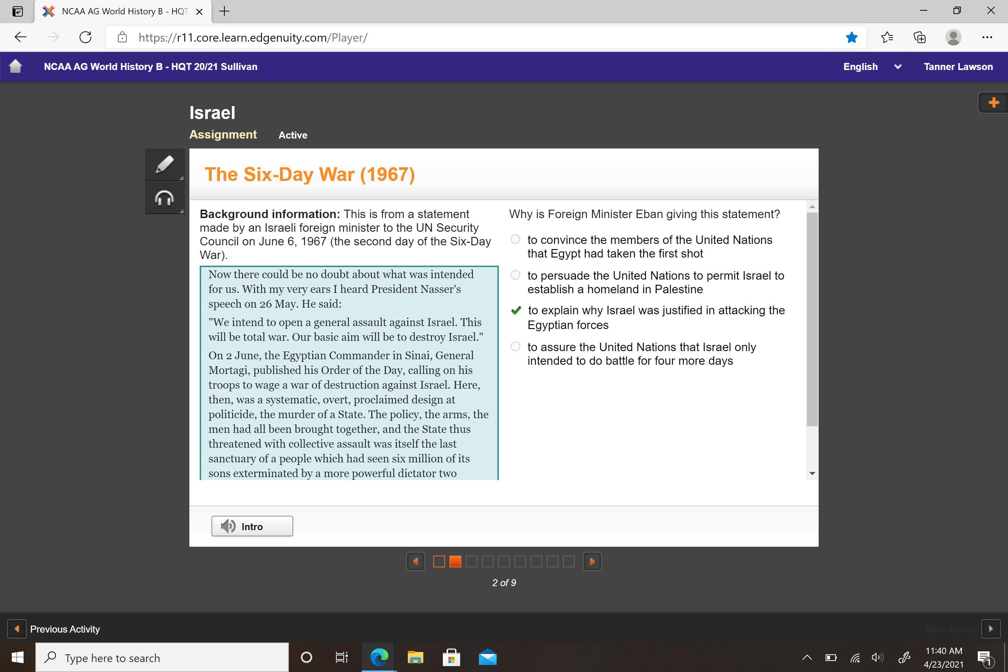Select 'battle for four more days' option

[x=515, y=347]
